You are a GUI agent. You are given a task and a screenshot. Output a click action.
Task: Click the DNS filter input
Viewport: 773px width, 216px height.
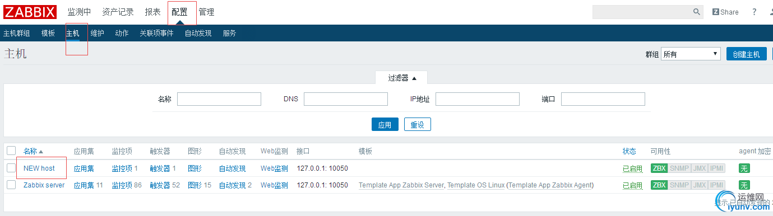[346, 99]
